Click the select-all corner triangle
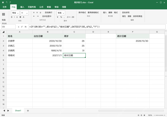167x117 pixels. [4, 32]
